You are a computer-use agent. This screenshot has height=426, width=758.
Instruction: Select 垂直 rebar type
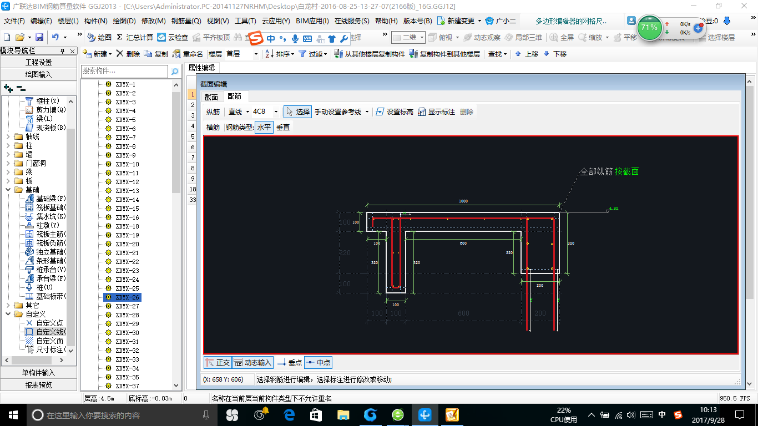pos(283,127)
